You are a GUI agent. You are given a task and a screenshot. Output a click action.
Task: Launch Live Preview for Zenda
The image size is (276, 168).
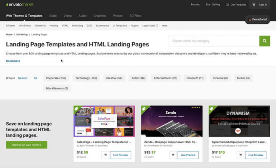click(x=188, y=155)
